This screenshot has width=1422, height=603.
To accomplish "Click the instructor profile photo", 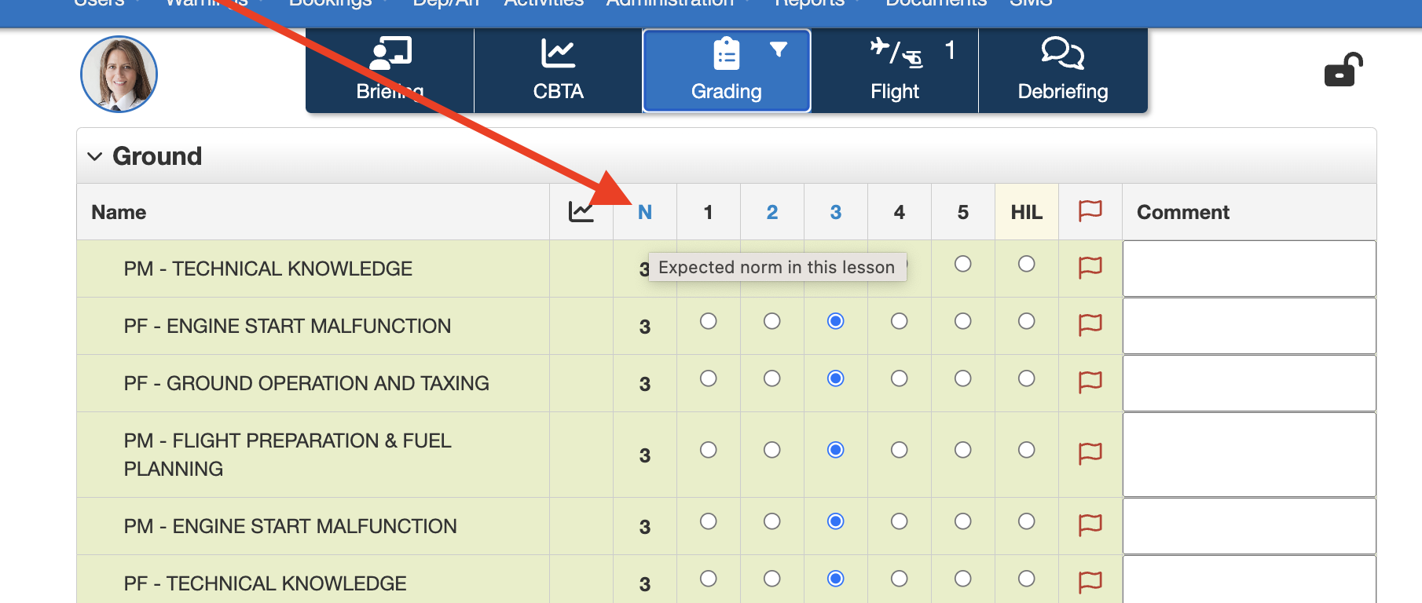I will point(119,74).
